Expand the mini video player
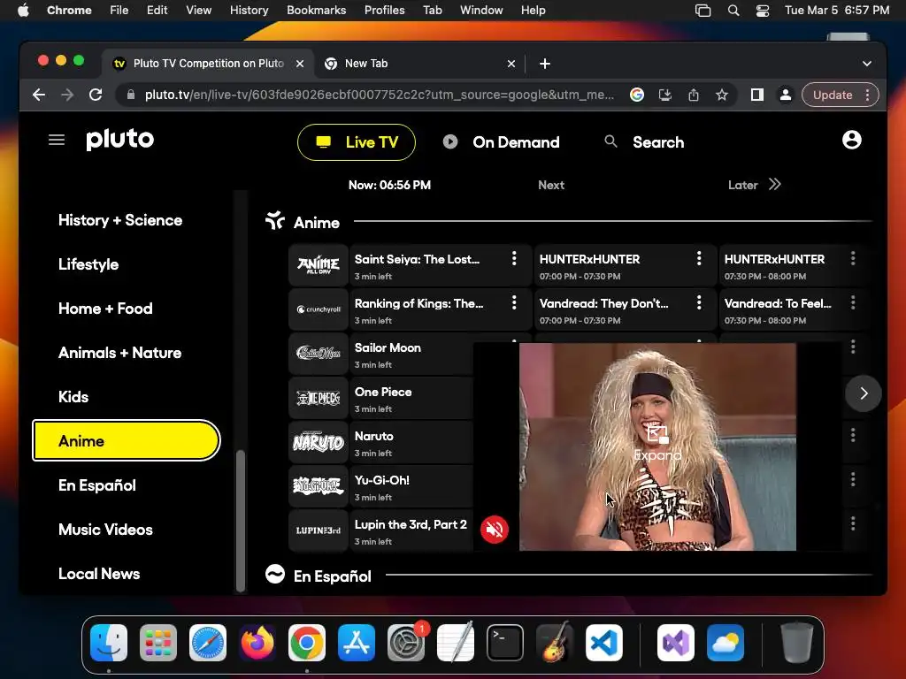This screenshot has width=906, height=679. click(657, 444)
